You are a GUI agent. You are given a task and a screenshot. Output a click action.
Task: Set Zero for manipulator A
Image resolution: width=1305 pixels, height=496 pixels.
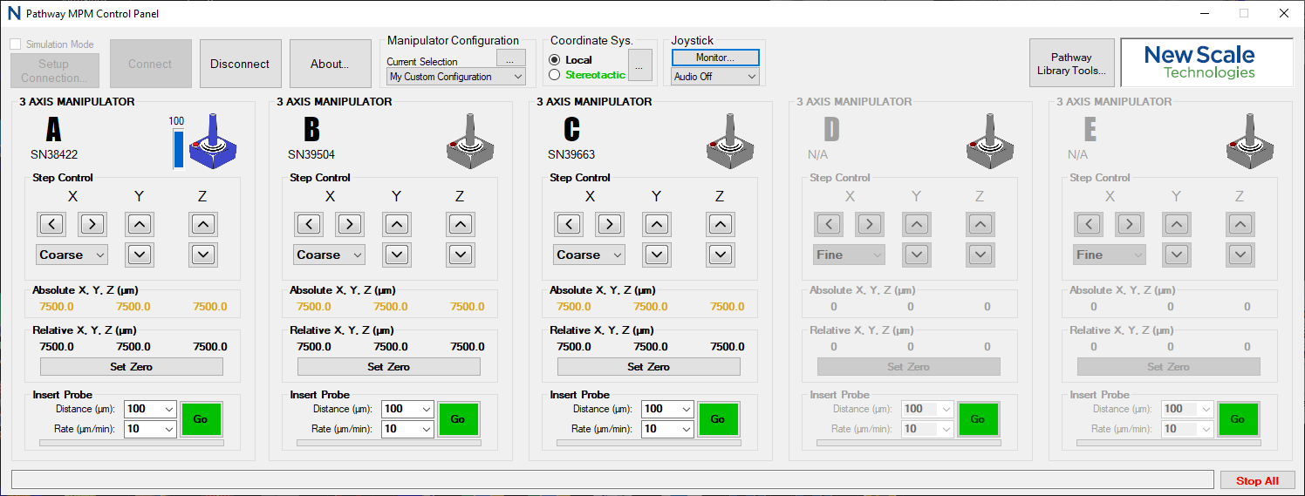click(131, 367)
